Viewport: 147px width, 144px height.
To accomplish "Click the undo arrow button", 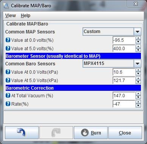I will [x=22, y=133].
